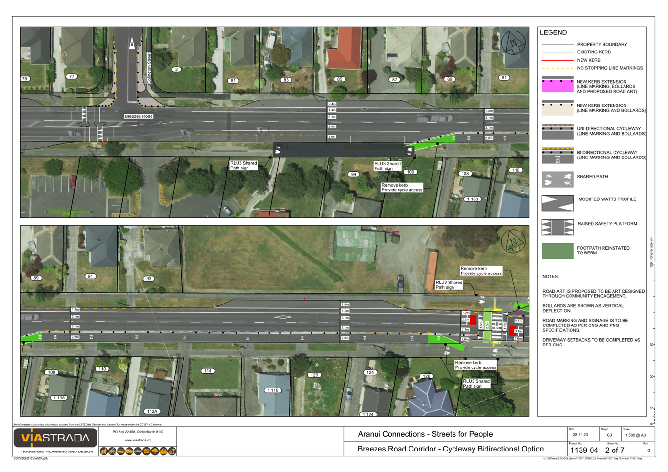Click the north arrow compass on the top plan
Viewport: 668px width, 472px height.
(514, 42)
